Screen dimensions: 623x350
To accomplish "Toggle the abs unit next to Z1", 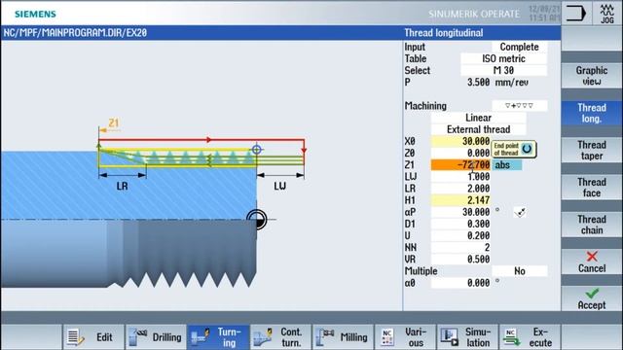I will pos(506,165).
